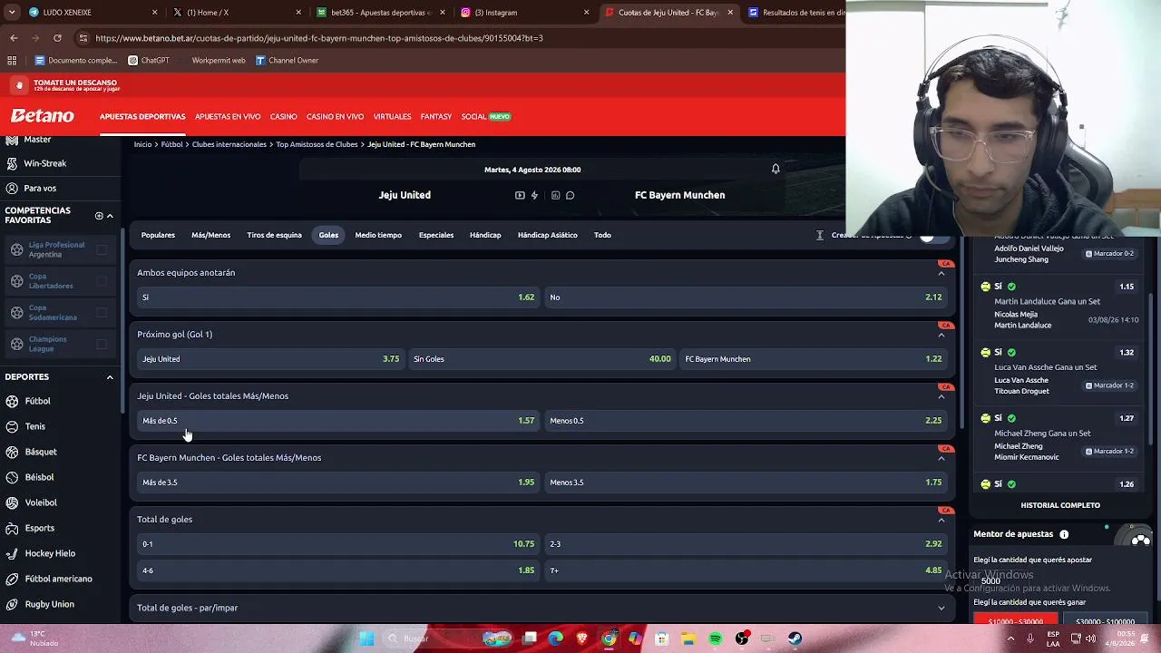Switch to the Hándicap Asiático tab
This screenshot has width=1161, height=653.
pyautogui.click(x=547, y=235)
